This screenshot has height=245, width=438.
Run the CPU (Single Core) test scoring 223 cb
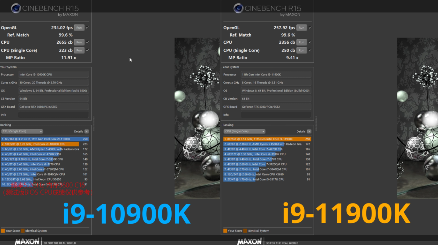79,50
